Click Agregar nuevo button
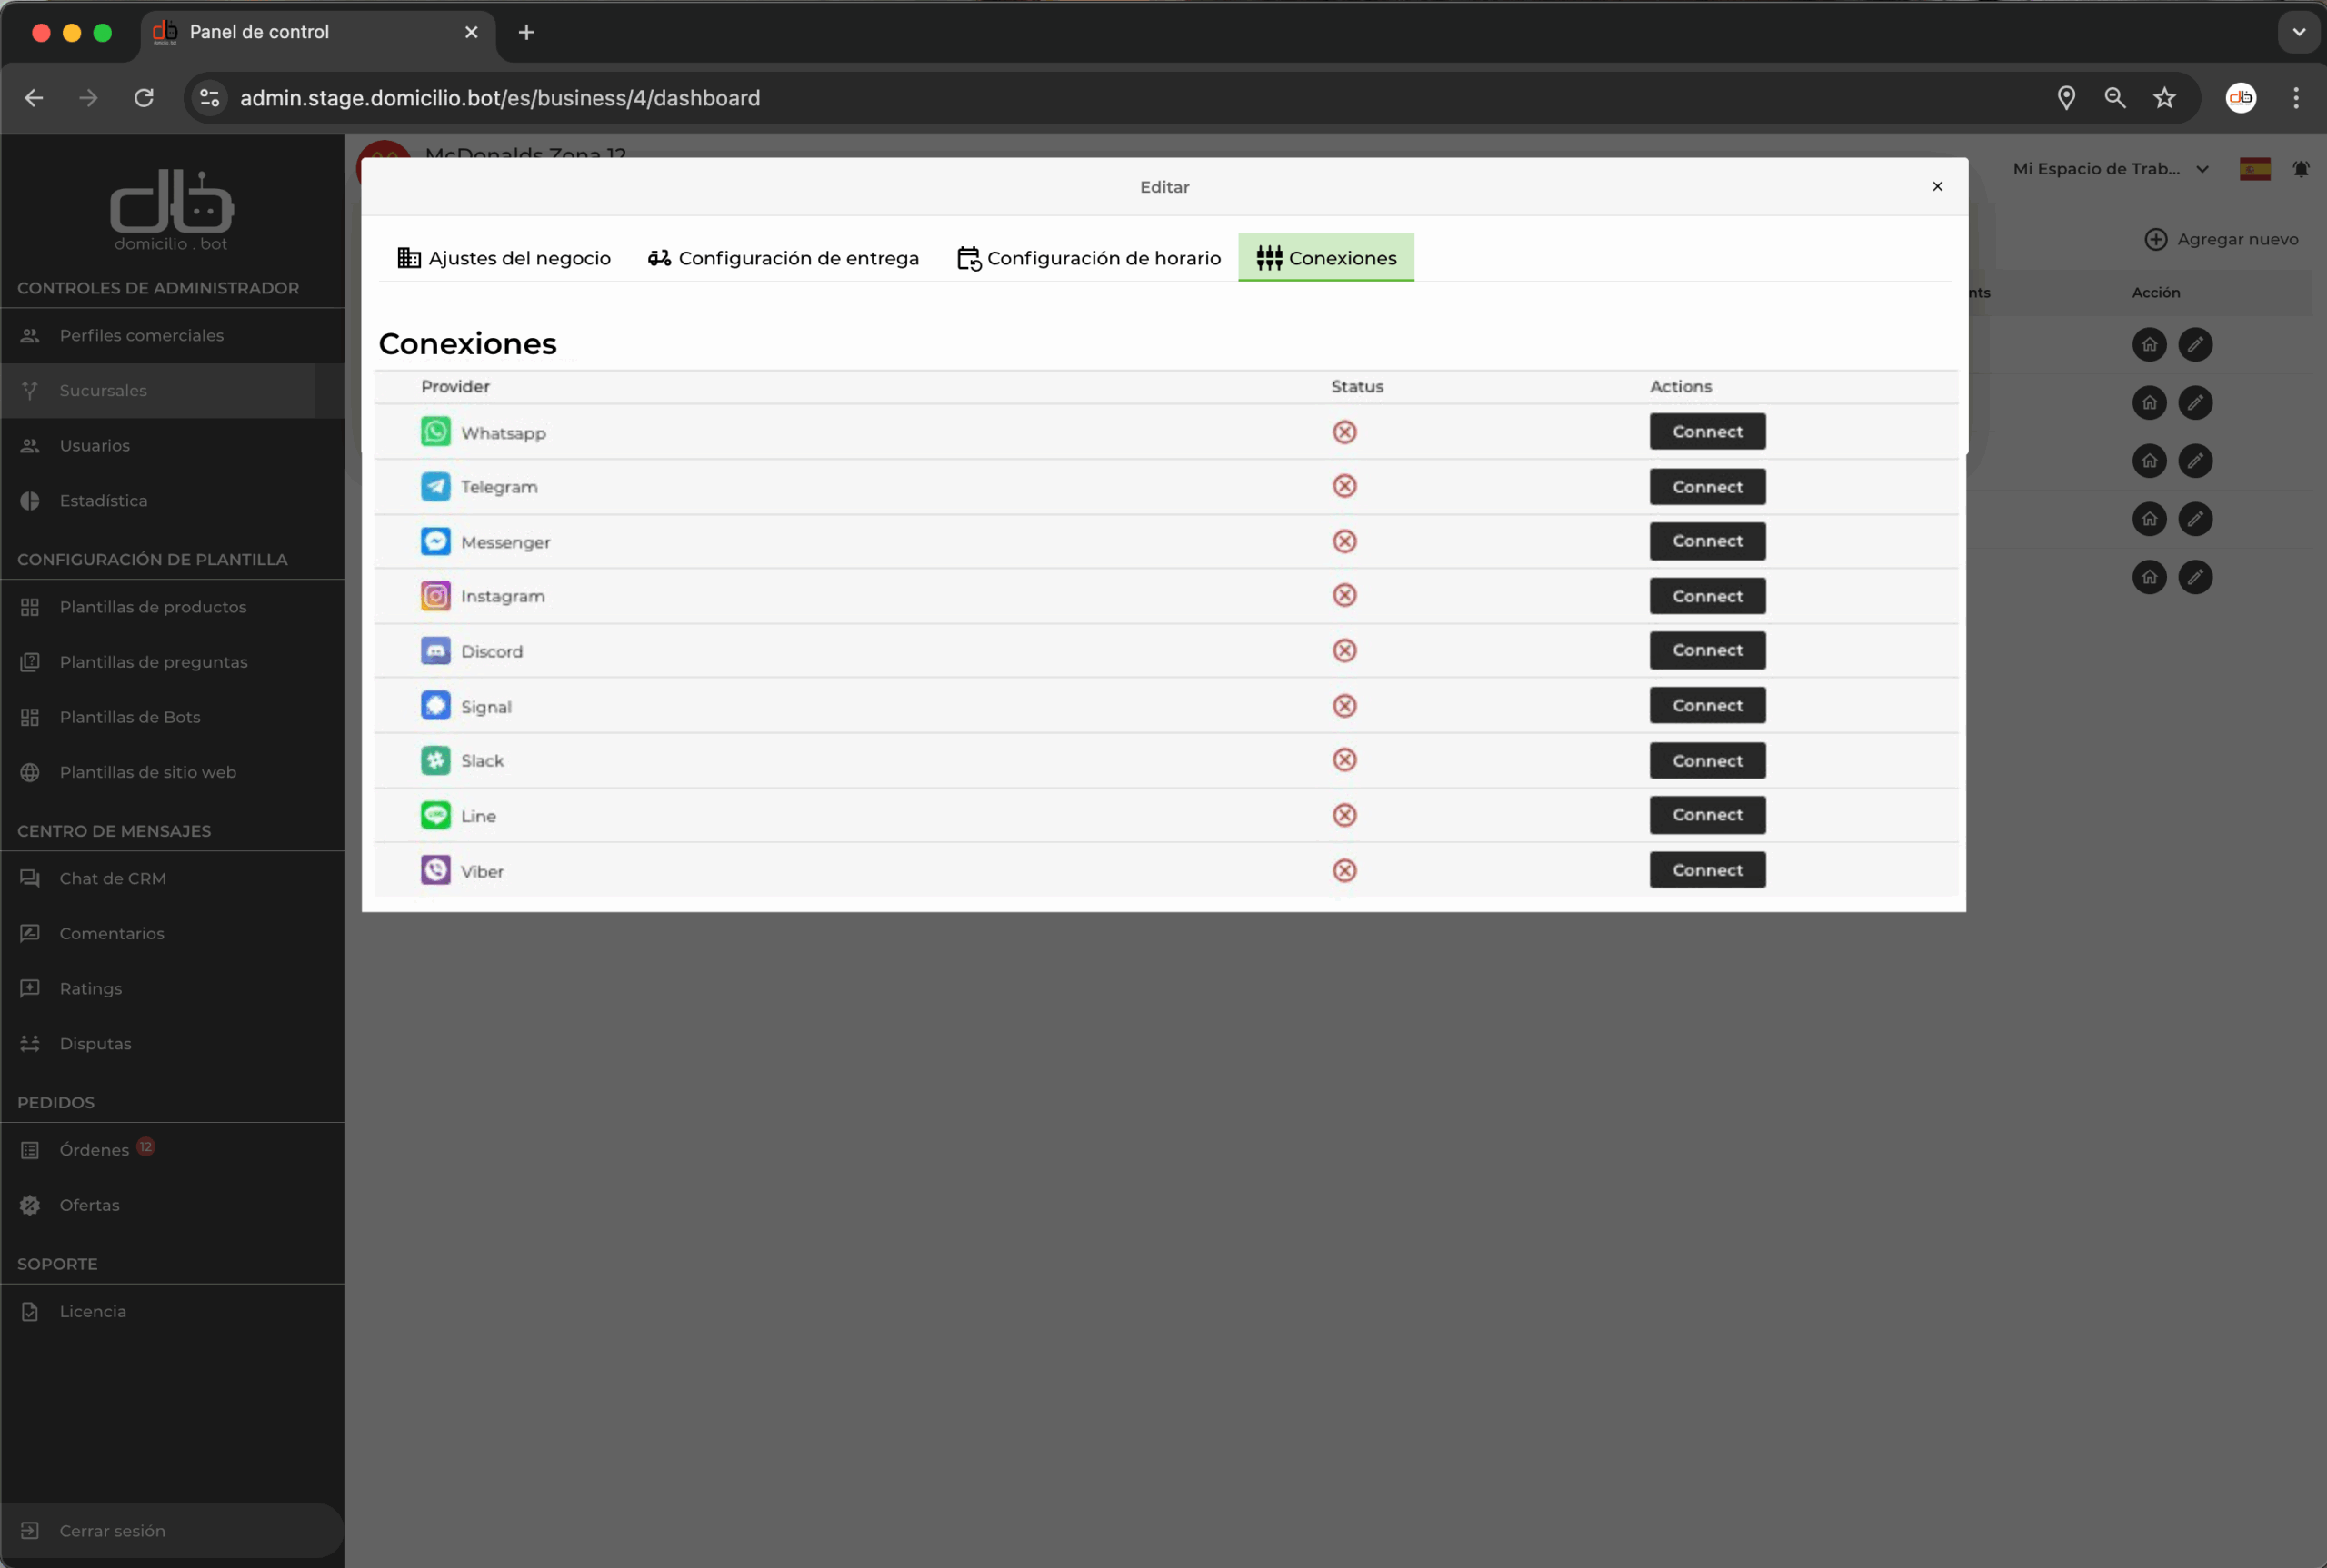This screenshot has width=2327, height=1568. [x=2221, y=239]
